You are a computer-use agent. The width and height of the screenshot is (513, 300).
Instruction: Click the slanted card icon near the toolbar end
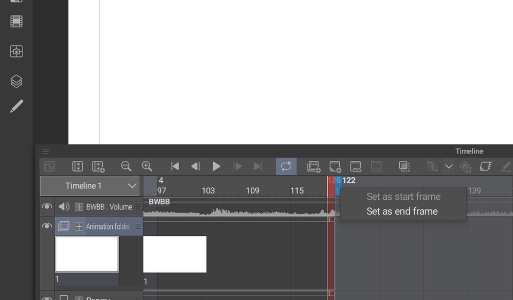(486, 166)
